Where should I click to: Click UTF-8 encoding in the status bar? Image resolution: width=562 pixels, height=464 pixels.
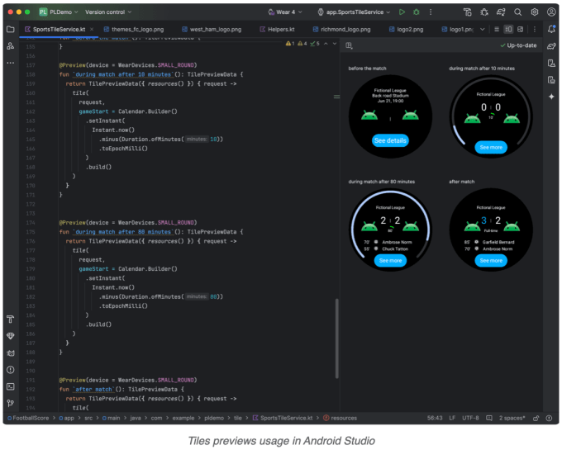(470, 418)
